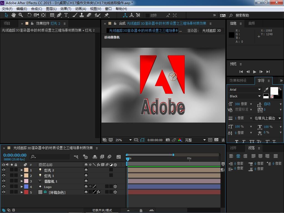284x213 pixels.
Task: Select the Pan Behind anchor point tool
Action: point(43,15)
